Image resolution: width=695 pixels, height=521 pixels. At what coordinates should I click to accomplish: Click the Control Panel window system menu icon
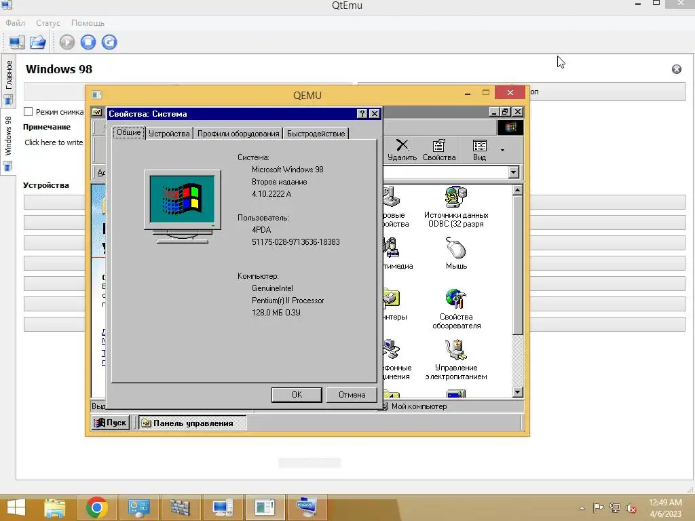(96, 112)
